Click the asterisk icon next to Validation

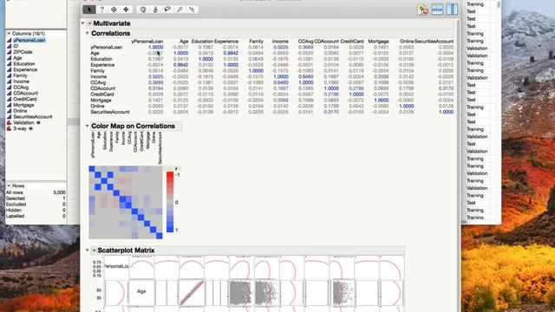click(38, 122)
